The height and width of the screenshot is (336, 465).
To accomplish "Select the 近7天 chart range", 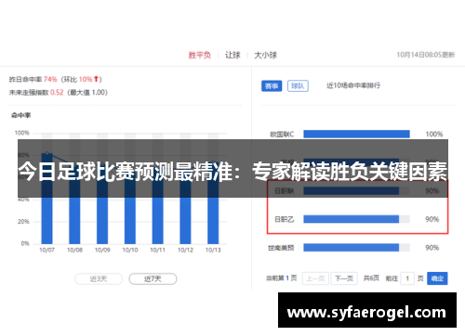I will click(153, 278).
